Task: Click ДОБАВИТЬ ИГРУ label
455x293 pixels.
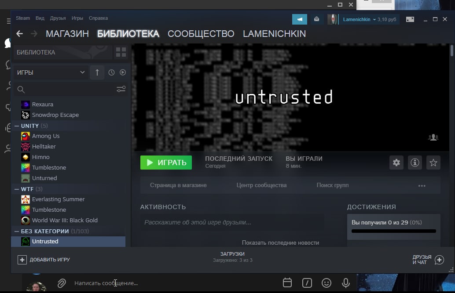Action: click(50, 260)
